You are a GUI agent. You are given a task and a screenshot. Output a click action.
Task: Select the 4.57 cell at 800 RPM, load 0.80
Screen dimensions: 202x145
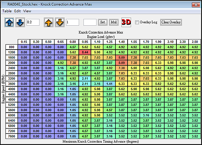[73, 47]
